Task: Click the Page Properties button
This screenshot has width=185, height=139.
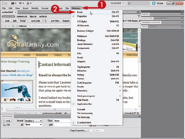Action: click(79, 130)
